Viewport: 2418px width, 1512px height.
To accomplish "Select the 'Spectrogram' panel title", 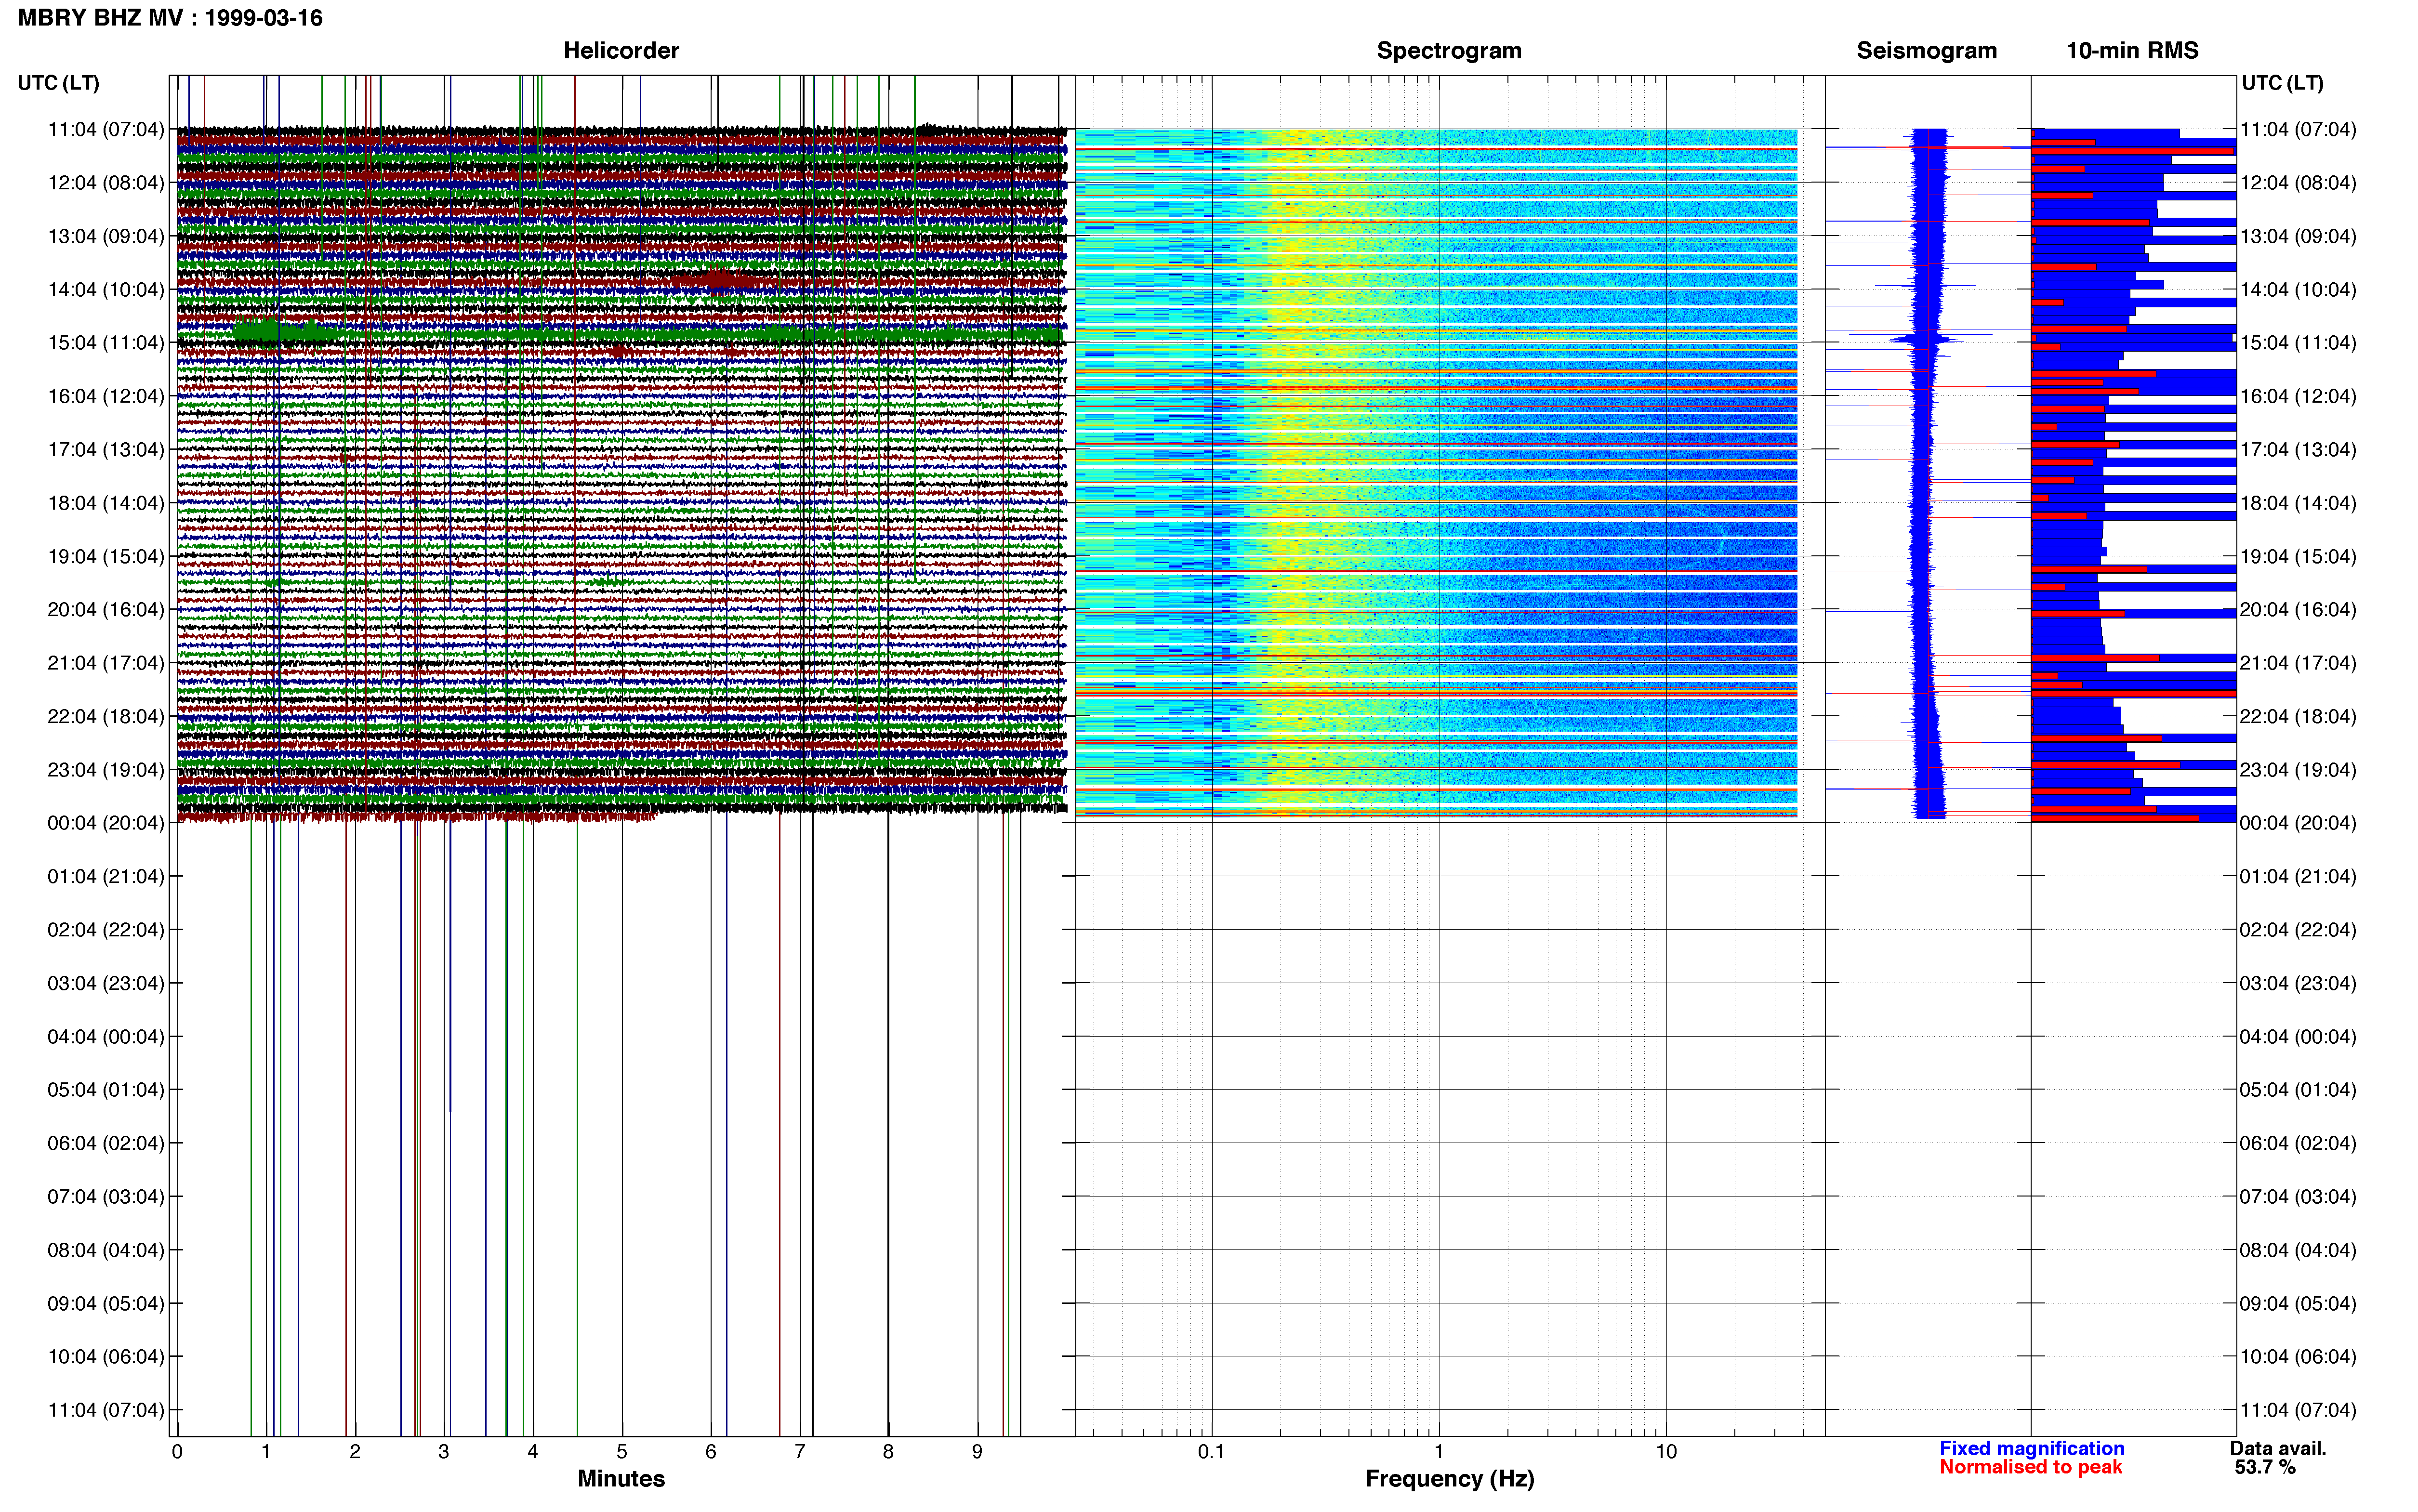I will tap(1449, 50).
